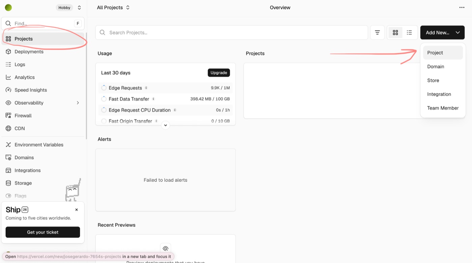
Task: Open Speed Insights in the sidebar
Action: point(43,90)
